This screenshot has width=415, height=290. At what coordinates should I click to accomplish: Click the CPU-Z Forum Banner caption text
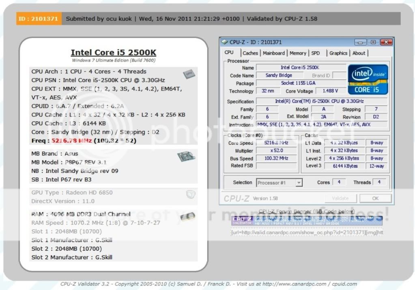pyautogui.click(x=306, y=211)
